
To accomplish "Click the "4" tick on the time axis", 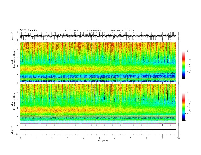I will pyautogui.click(x=83, y=138).
